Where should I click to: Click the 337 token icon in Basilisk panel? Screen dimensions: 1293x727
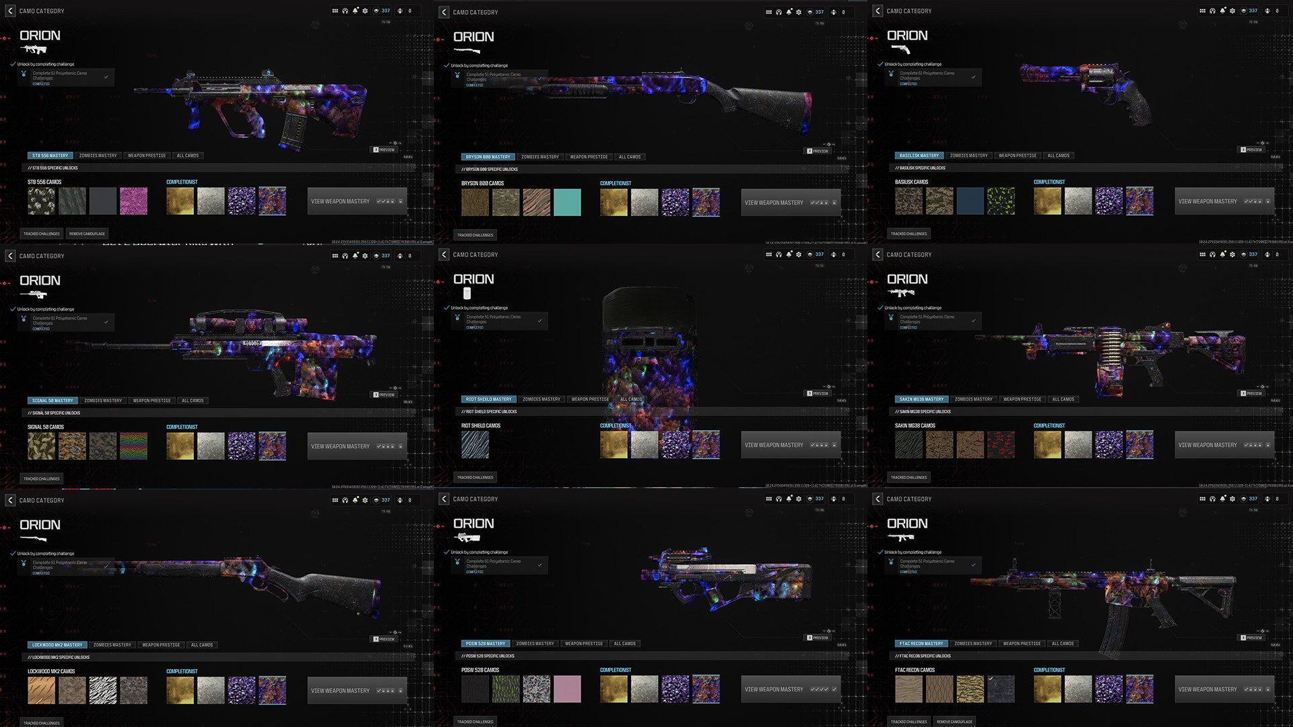coord(1244,11)
